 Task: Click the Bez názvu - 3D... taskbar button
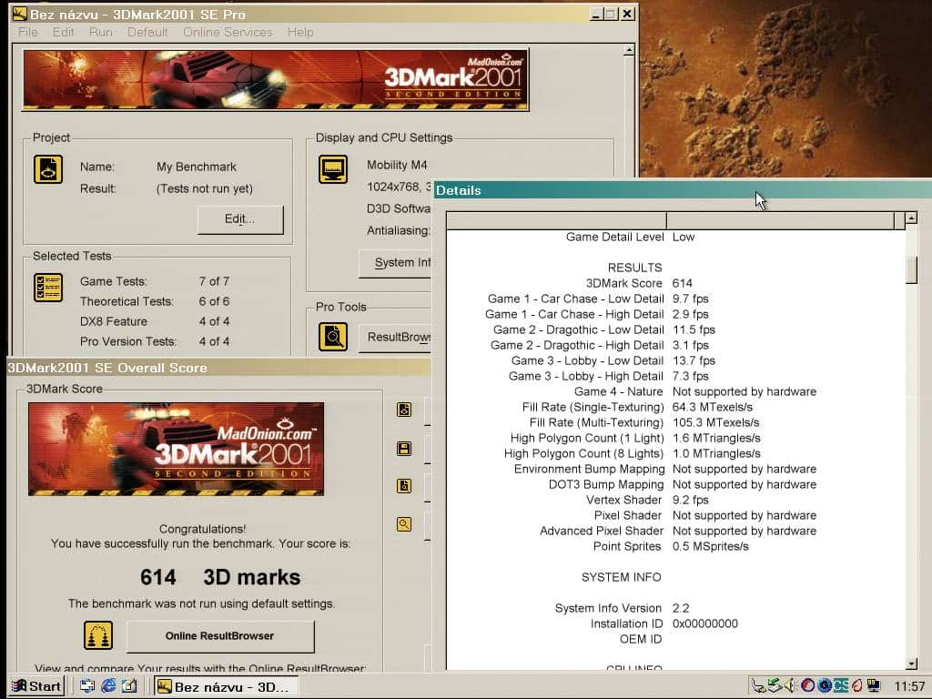(226, 686)
